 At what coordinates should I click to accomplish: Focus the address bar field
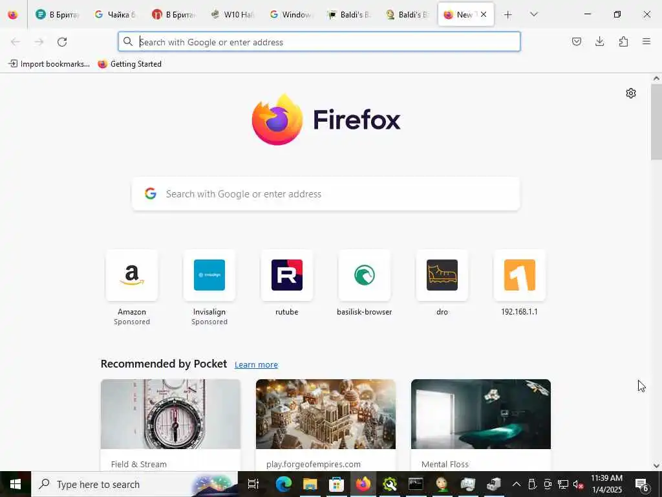[319, 42]
